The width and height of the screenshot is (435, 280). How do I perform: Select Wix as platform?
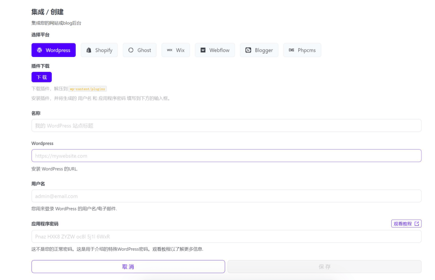[x=176, y=50]
